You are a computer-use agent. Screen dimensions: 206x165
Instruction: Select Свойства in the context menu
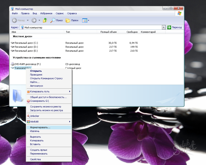[35, 159]
